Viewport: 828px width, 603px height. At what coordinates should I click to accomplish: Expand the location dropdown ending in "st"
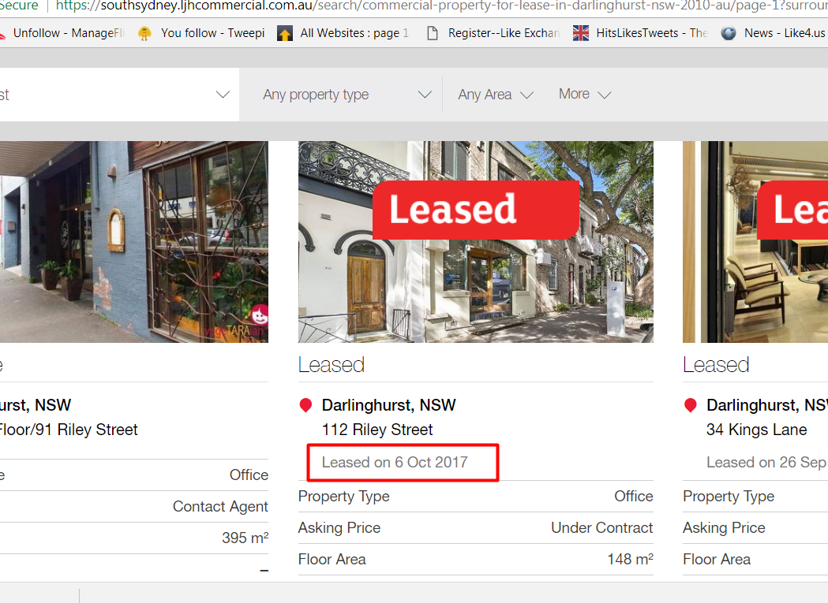tap(119, 95)
